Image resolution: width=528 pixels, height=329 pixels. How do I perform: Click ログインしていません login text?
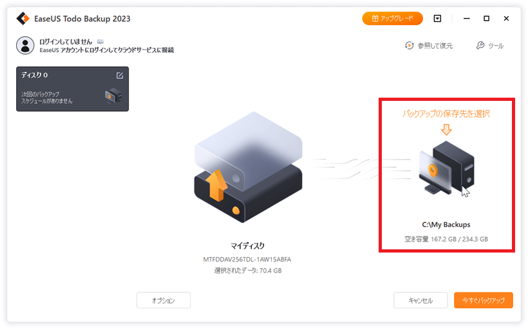[66, 42]
